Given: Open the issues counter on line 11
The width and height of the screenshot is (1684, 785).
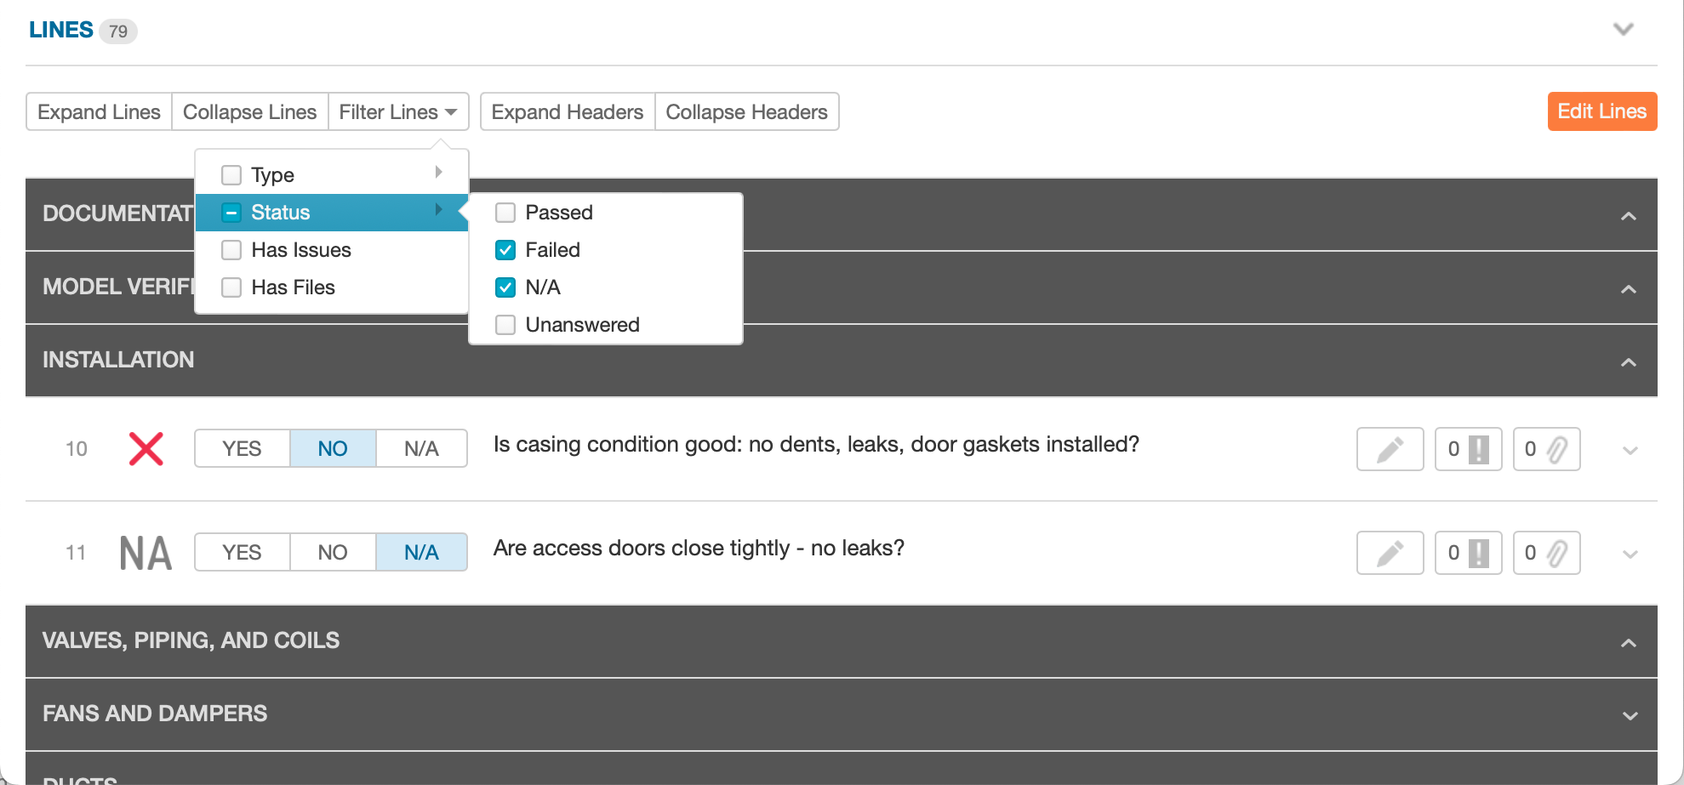Looking at the screenshot, I should click(1468, 553).
